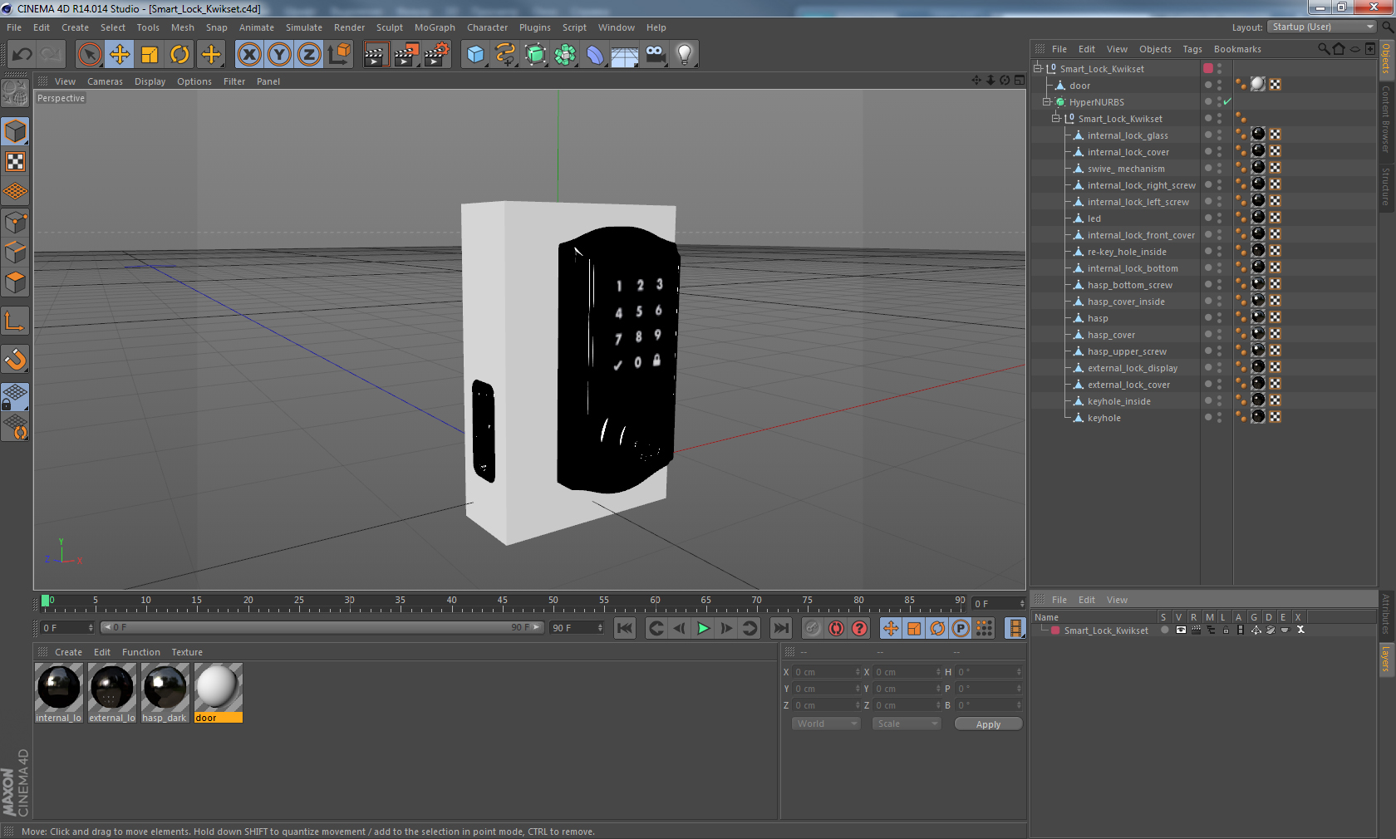The image size is (1396, 839).
Task: Toggle the Enable Axis tool
Action: pyautogui.click(x=16, y=321)
